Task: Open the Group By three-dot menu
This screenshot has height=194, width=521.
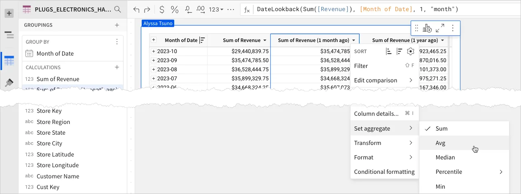Action: [117, 42]
